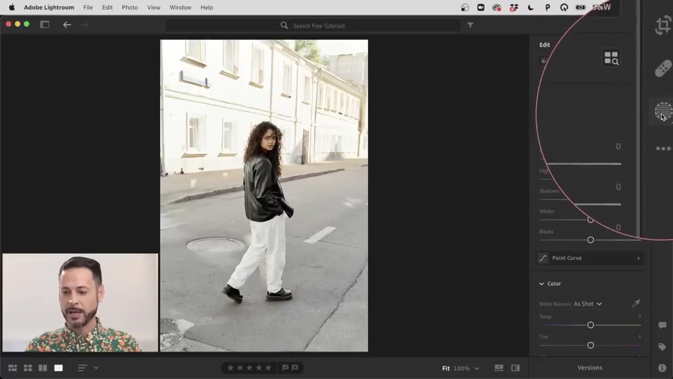Adjust the Temp slider handle
The width and height of the screenshot is (673, 379).
[591, 325]
